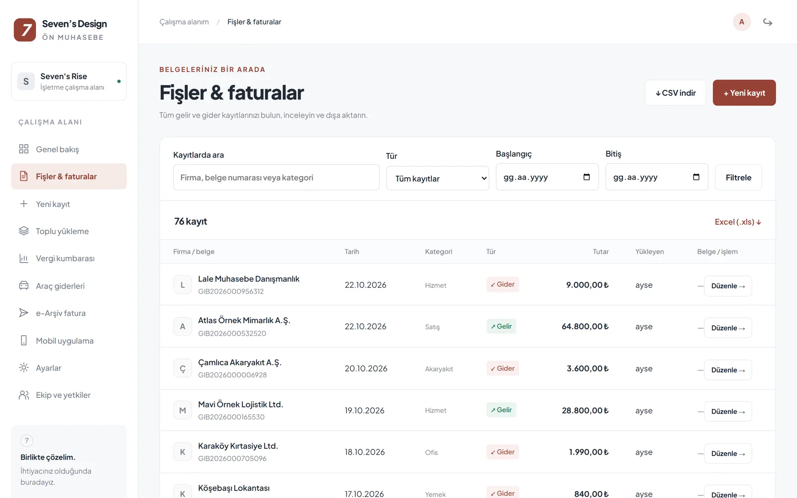Click Düzenle for Çamlıca Akaryakıt A.Ş.
Screen dimensions: 797x498
click(x=728, y=370)
